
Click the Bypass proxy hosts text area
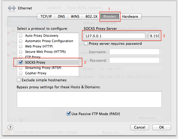(x=89, y=99)
